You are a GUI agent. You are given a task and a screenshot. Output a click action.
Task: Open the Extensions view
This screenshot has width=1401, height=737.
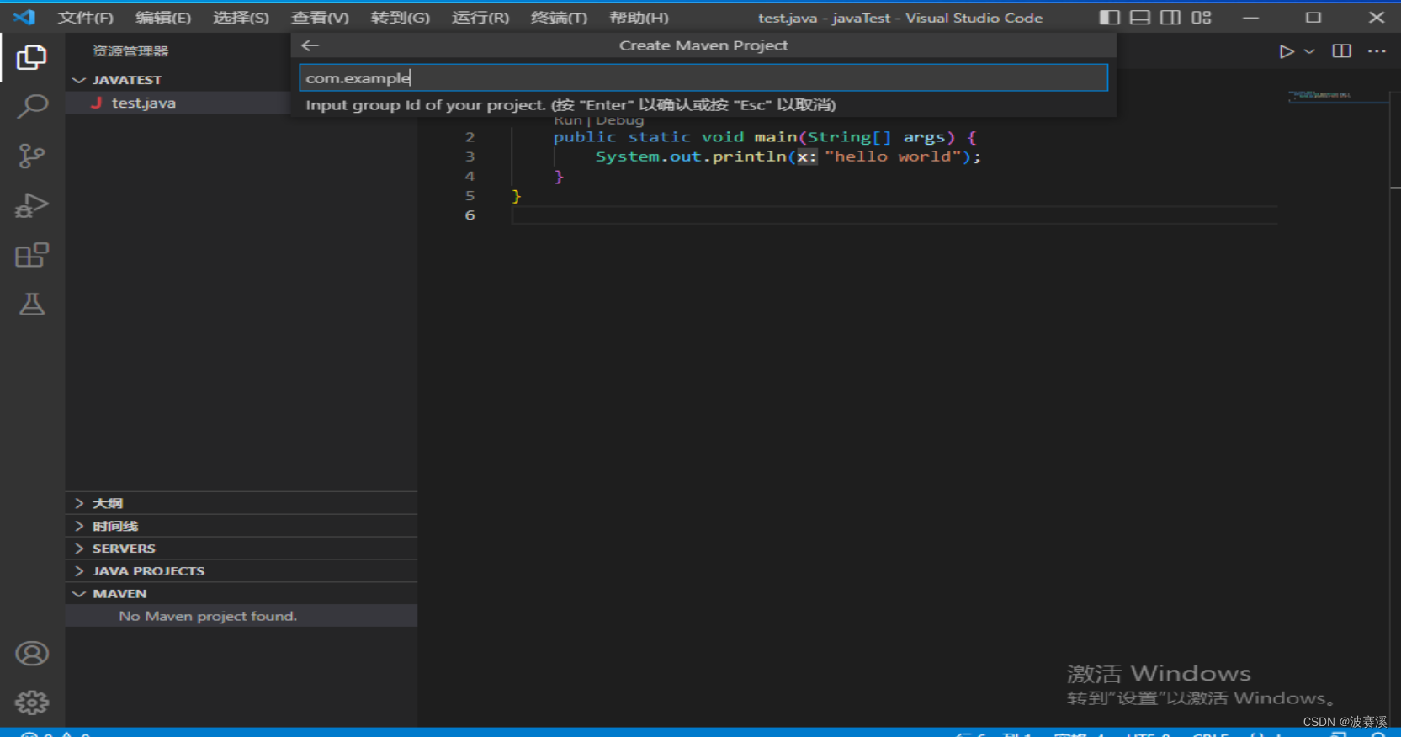[32, 255]
